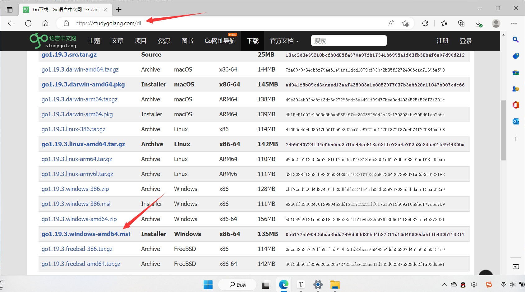
Task: Download go1.19.3.windows-amd64.msi installer
Action: [86, 234]
